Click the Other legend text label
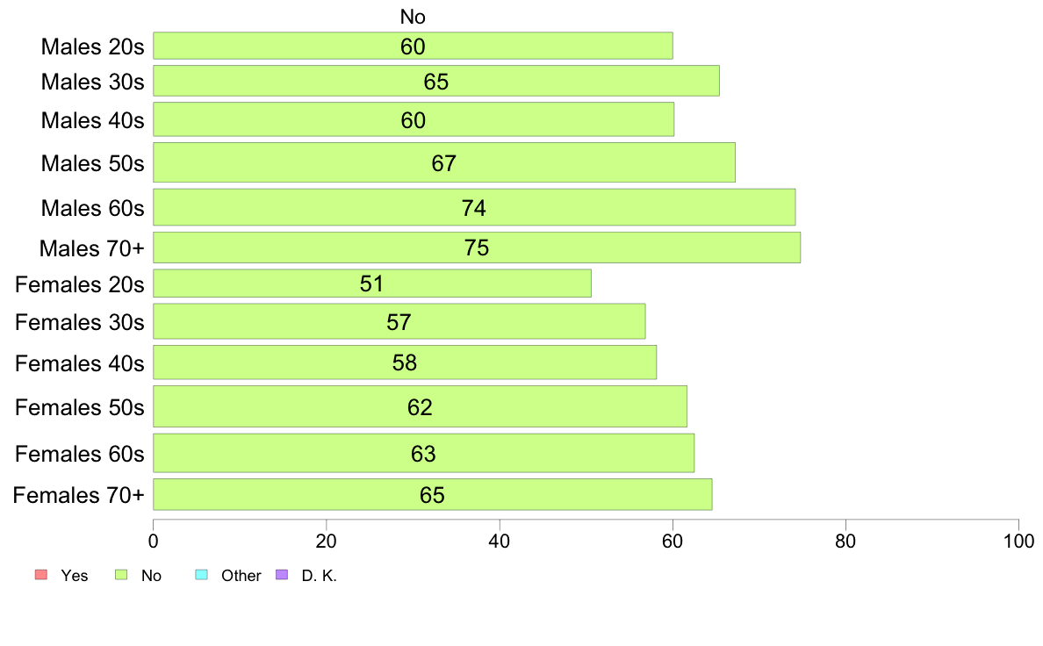The height and width of the screenshot is (646, 1043). point(241,576)
